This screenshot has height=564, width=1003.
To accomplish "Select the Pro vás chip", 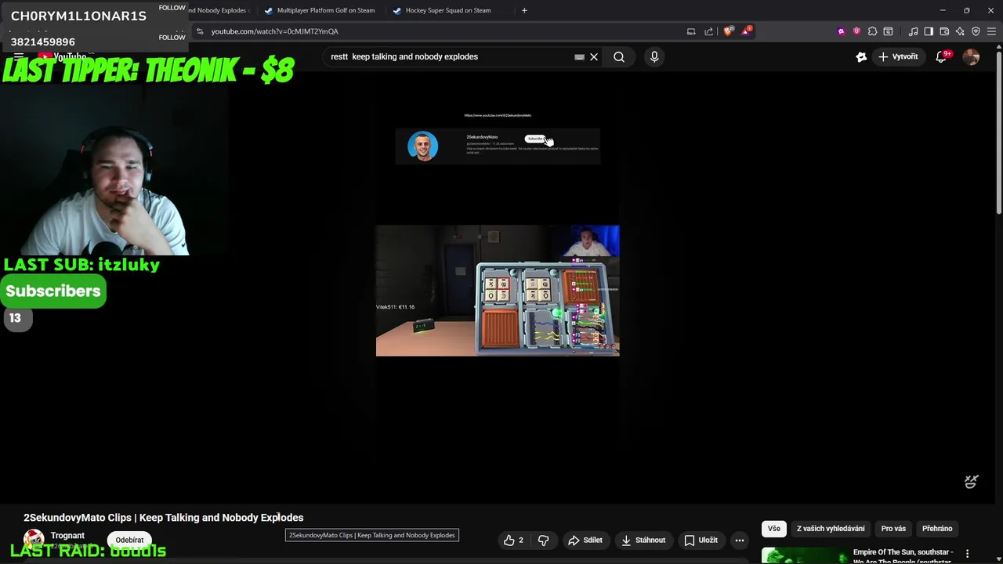I will click(x=893, y=529).
